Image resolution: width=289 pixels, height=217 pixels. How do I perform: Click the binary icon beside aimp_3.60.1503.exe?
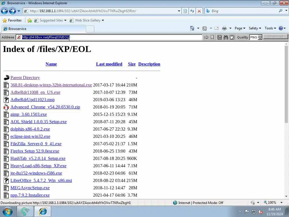(x=6, y=114)
